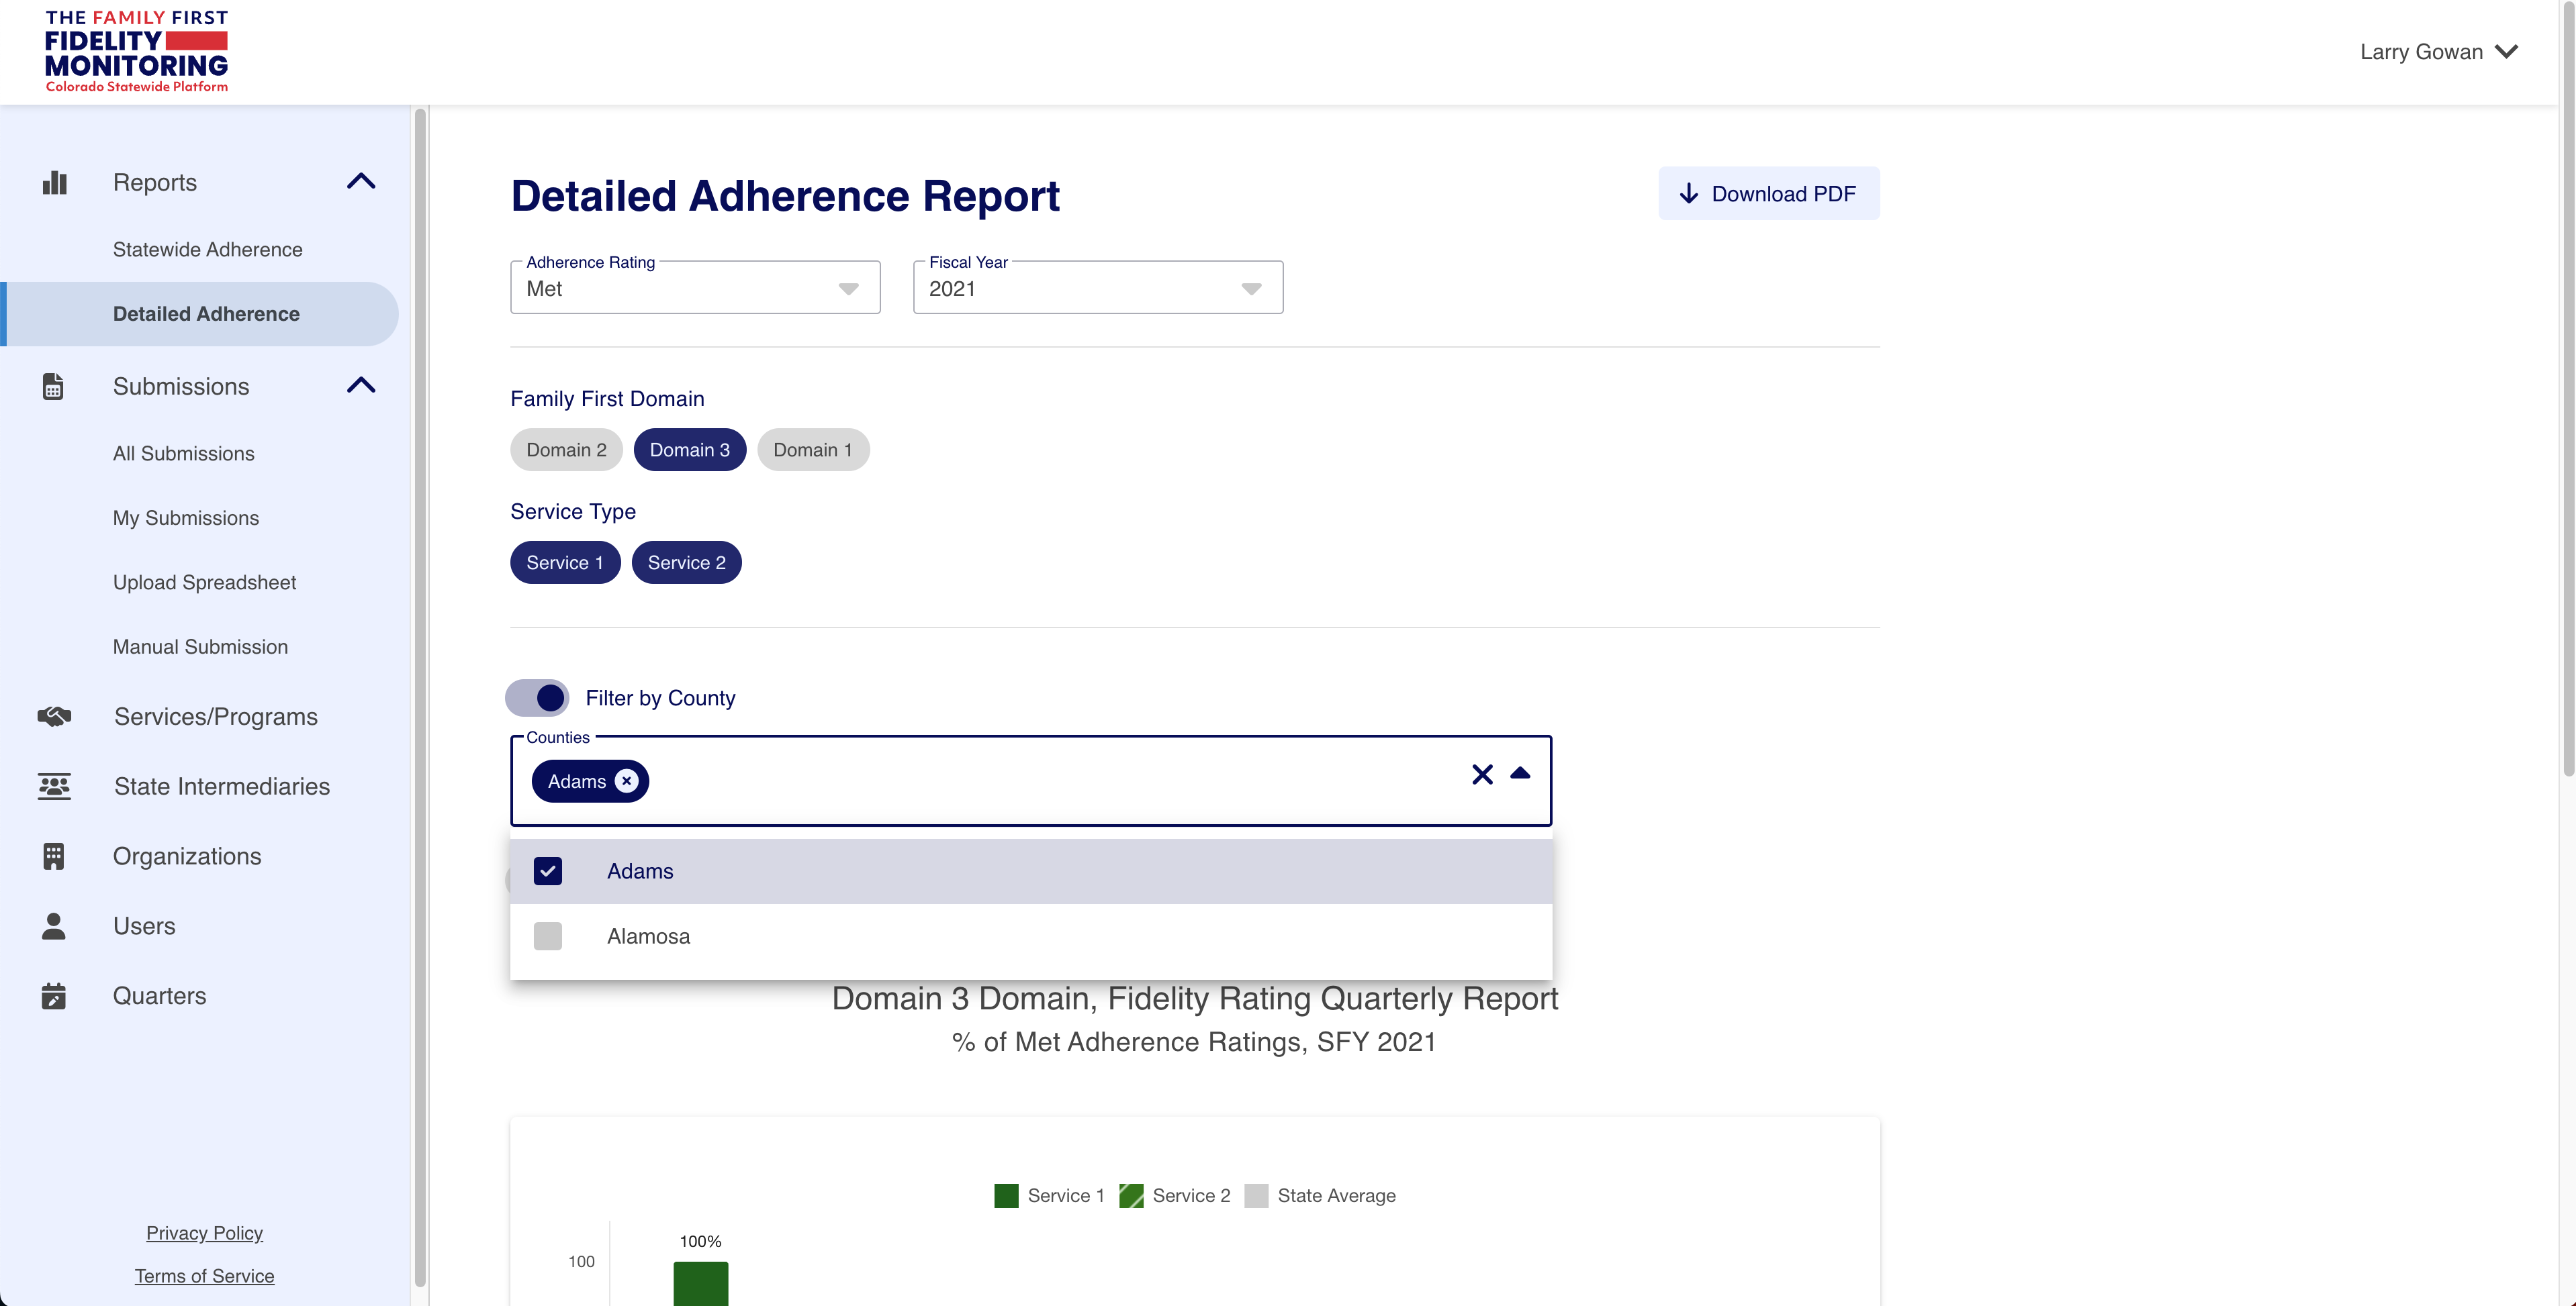Screen dimensions: 2576x1306
Task: Open the Larry Gowan user menu
Action: pos(2438,52)
